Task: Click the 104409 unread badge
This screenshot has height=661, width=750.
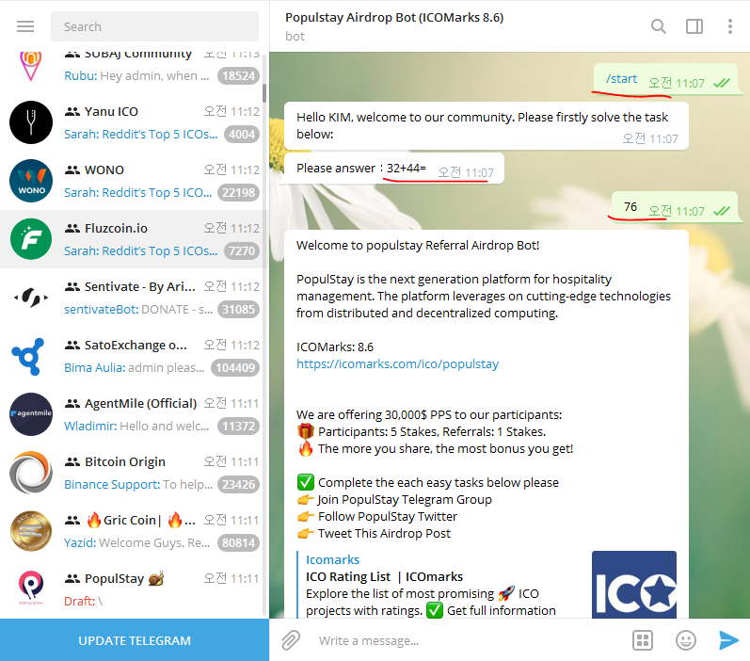Action: (235, 367)
